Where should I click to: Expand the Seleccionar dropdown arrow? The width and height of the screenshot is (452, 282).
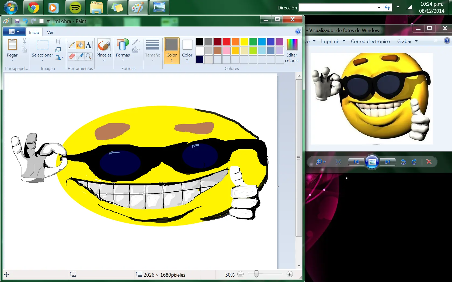pos(42,60)
